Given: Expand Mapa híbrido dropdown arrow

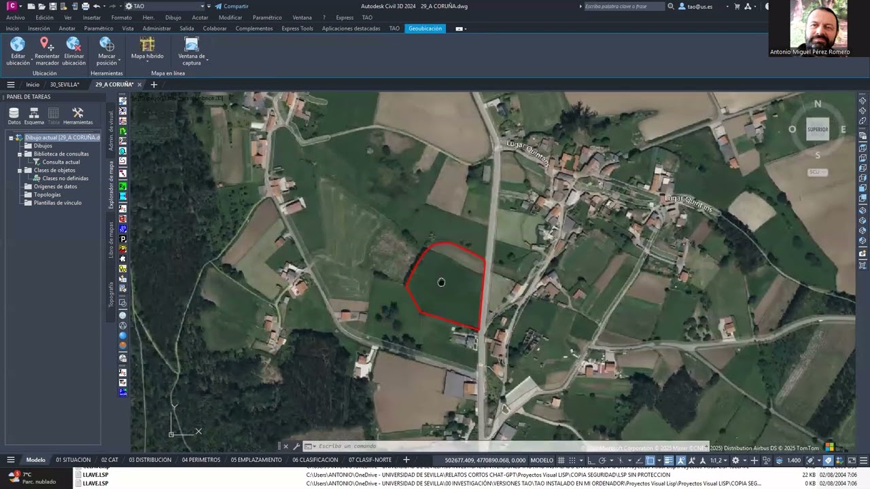Looking at the screenshot, I should [147, 62].
